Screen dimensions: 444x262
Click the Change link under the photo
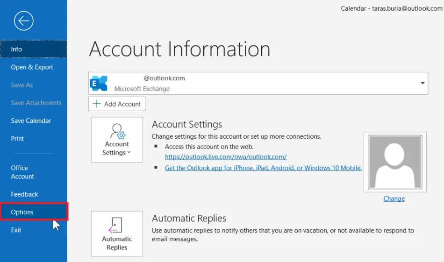tap(394, 198)
